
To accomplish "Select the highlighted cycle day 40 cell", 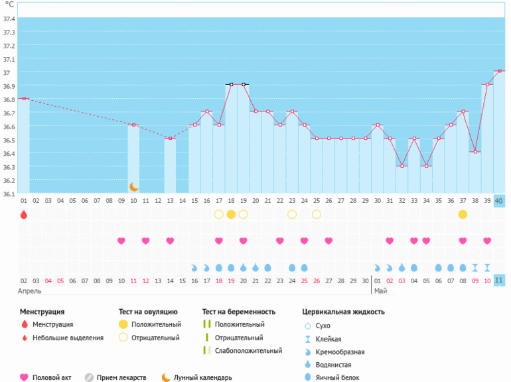I will tap(499, 200).
